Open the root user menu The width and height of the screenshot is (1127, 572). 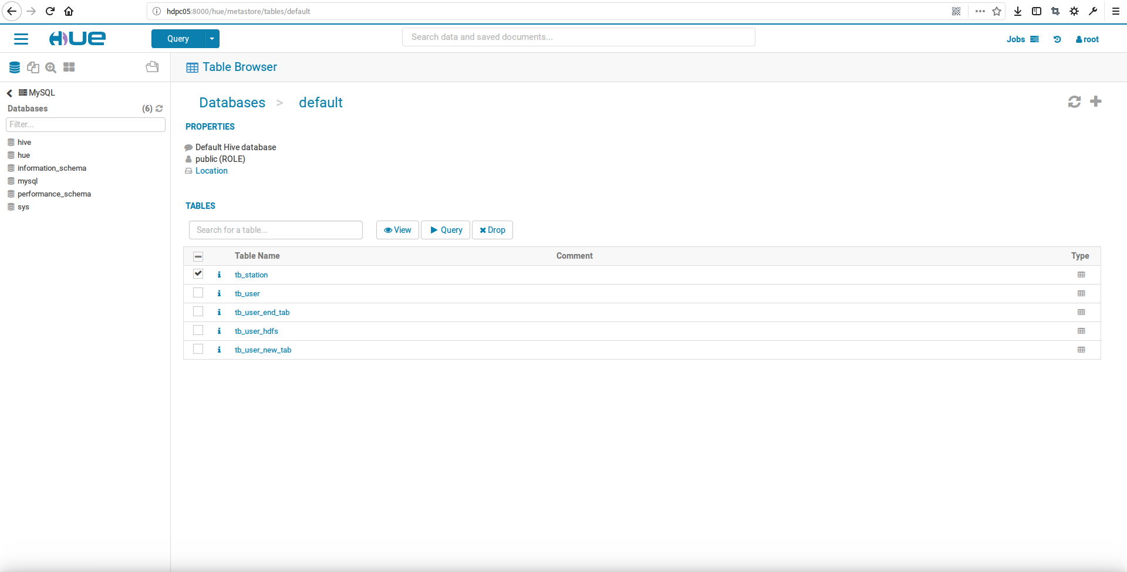point(1087,39)
